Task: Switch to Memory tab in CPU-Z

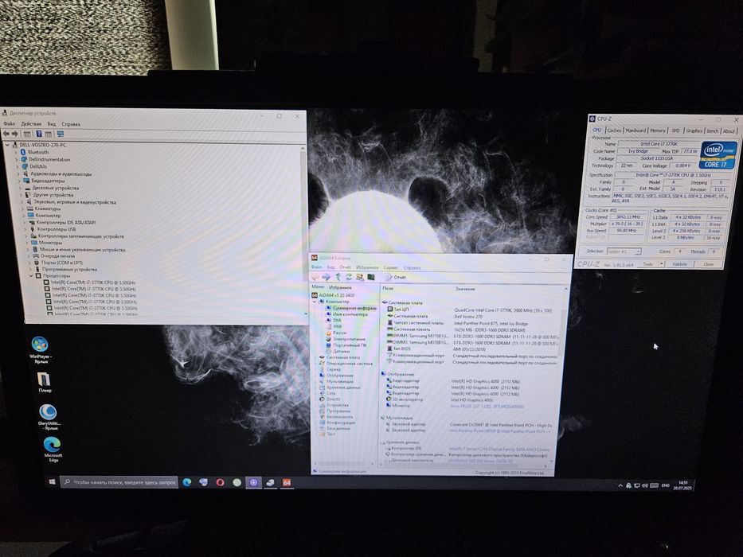Action: [x=658, y=130]
